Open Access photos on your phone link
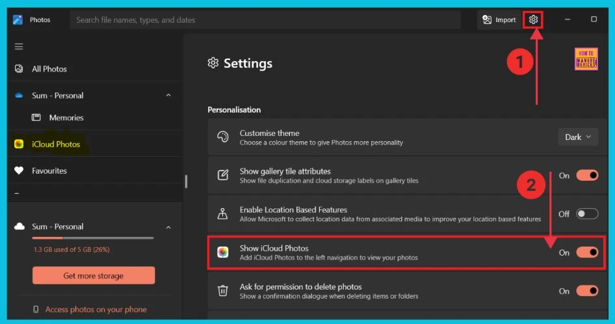Image resolution: width=615 pixels, height=324 pixels. pyautogui.click(x=96, y=310)
